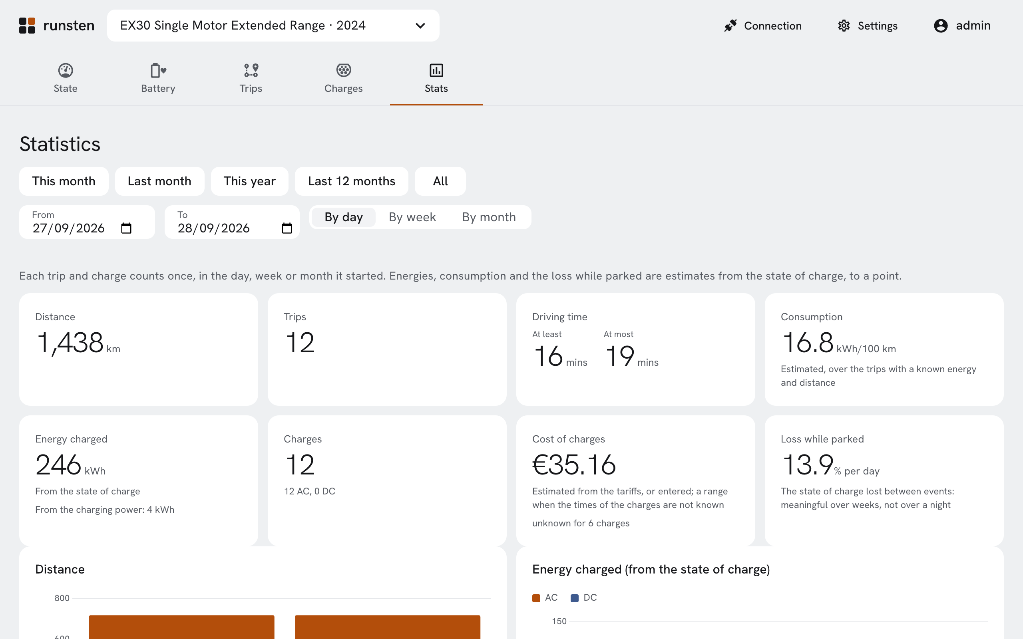This screenshot has width=1023, height=639.
Task: Click the first orange Distance chart bar
Action: 182,627
